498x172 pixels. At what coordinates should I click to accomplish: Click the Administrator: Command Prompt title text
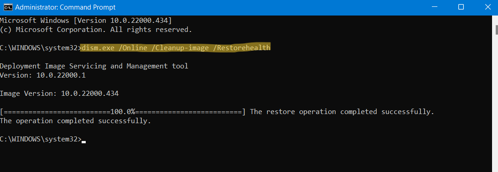tap(65, 7)
